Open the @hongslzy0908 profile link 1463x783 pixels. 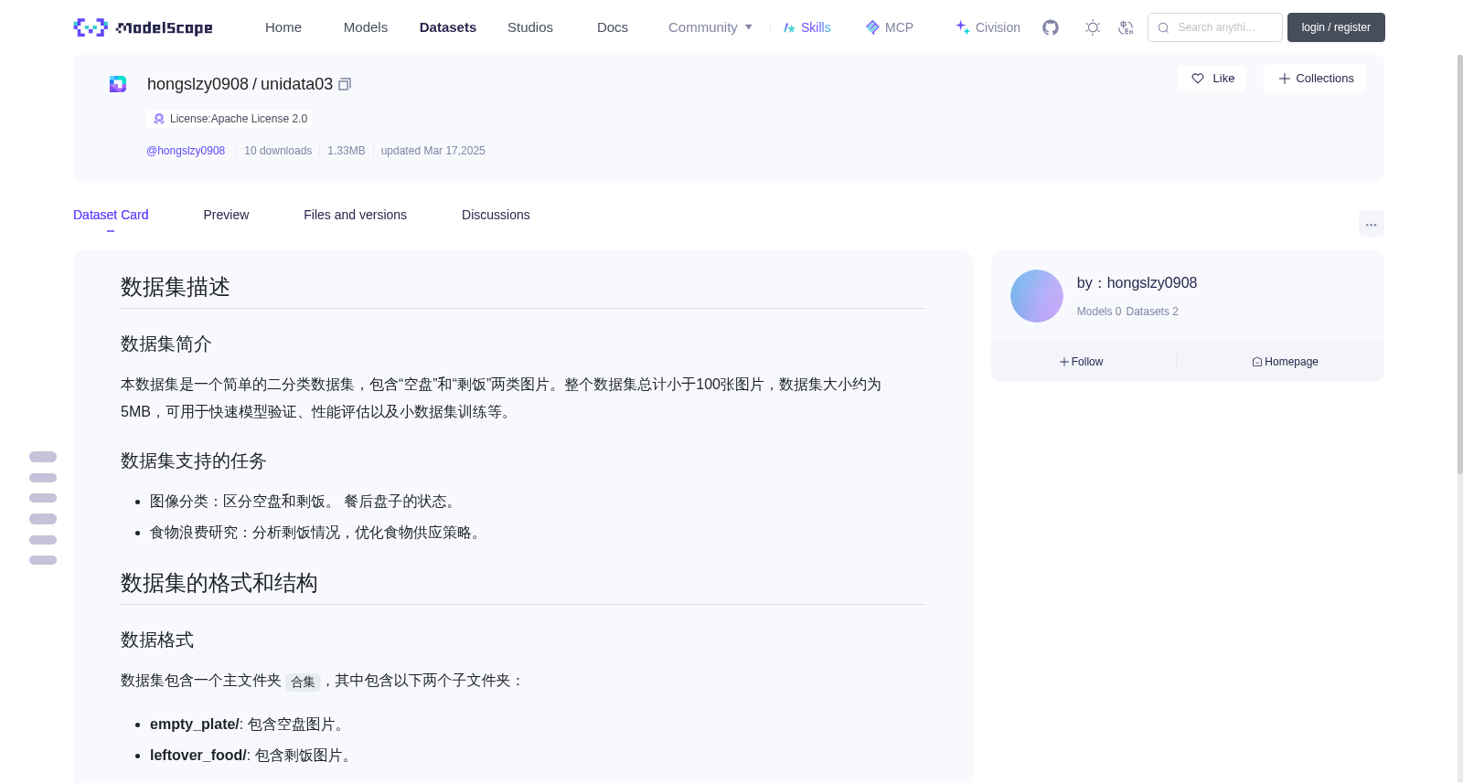tap(186, 151)
